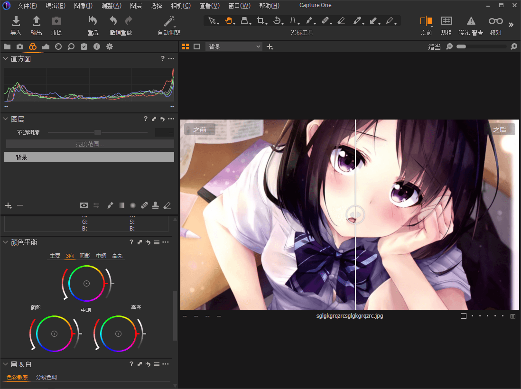Run 自动调整 magic wand
The height and width of the screenshot is (389, 521).
(169, 21)
